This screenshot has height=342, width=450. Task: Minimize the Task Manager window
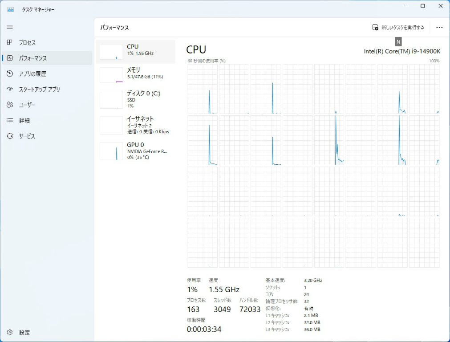(405, 6)
